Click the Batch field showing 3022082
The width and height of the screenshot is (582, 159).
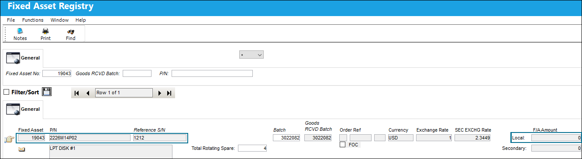pyautogui.click(x=287, y=138)
